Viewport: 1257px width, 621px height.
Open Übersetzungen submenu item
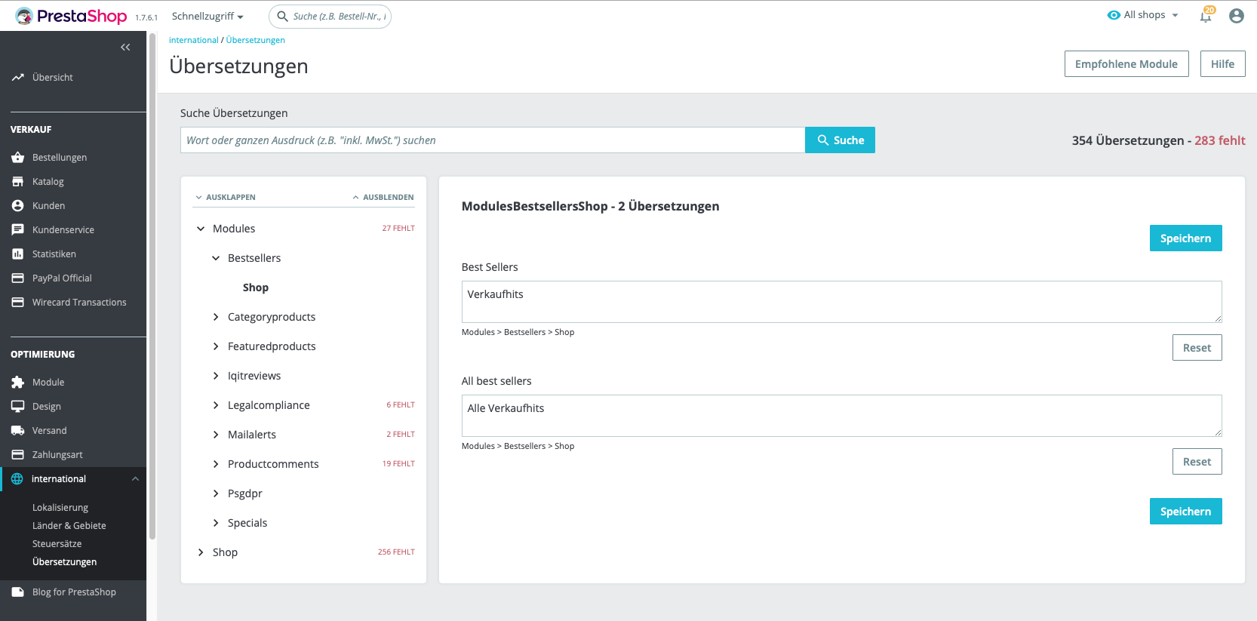65,562
